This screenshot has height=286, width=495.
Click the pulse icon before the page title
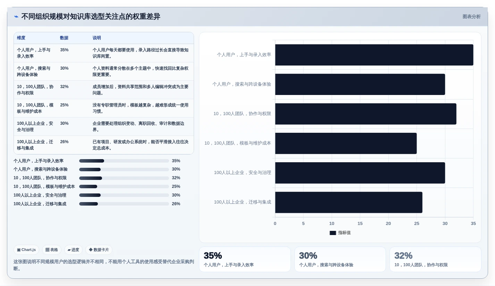[16, 17]
